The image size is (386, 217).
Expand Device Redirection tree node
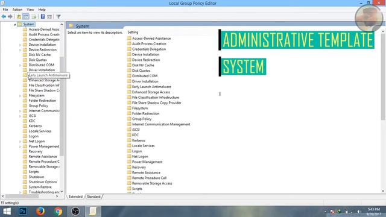pyautogui.click(x=20, y=50)
